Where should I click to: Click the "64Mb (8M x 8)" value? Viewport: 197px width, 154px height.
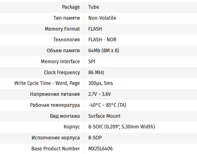pyautogui.click(x=104, y=51)
